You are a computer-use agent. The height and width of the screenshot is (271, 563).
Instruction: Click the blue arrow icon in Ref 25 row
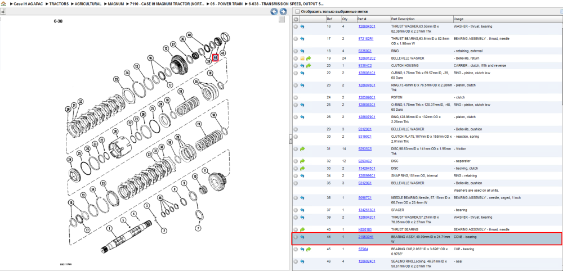[x=302, y=105]
